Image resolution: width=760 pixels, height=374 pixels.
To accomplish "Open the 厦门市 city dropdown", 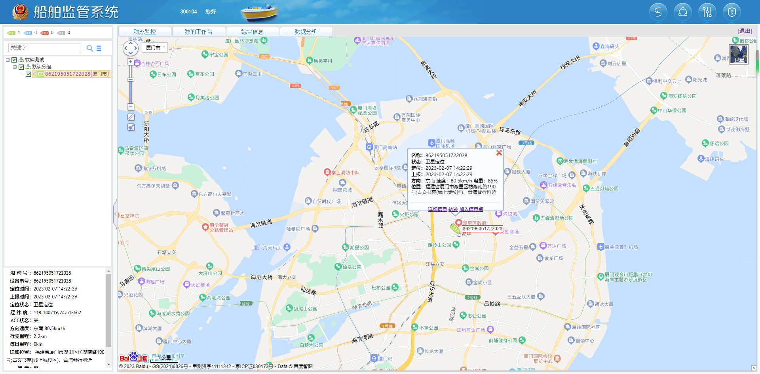I will click(155, 47).
